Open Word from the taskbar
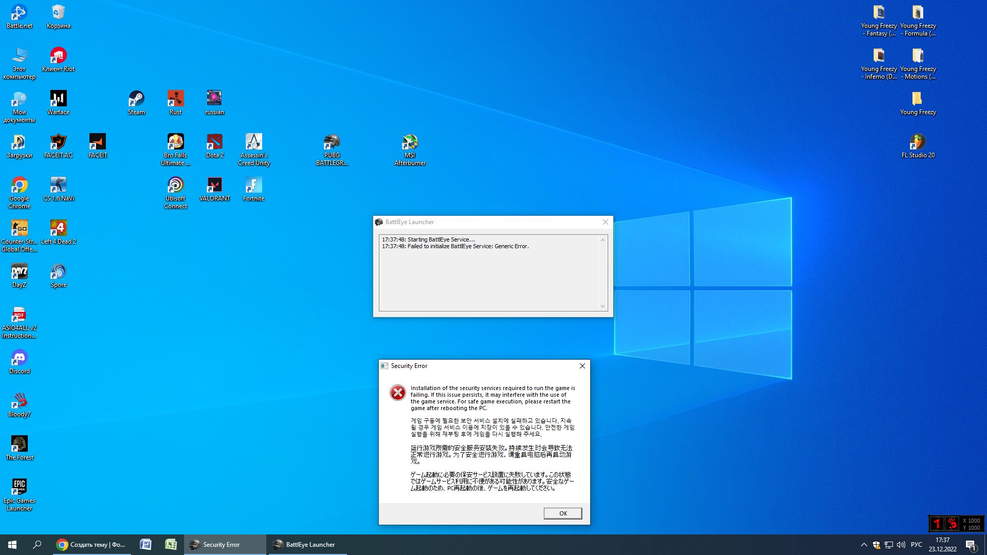Screen dimensions: 987x555 point(145,545)
